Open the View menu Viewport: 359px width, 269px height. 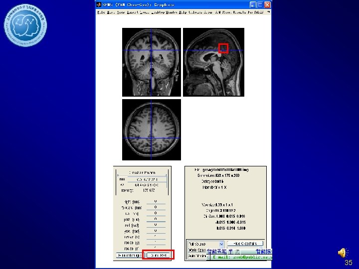click(121, 12)
